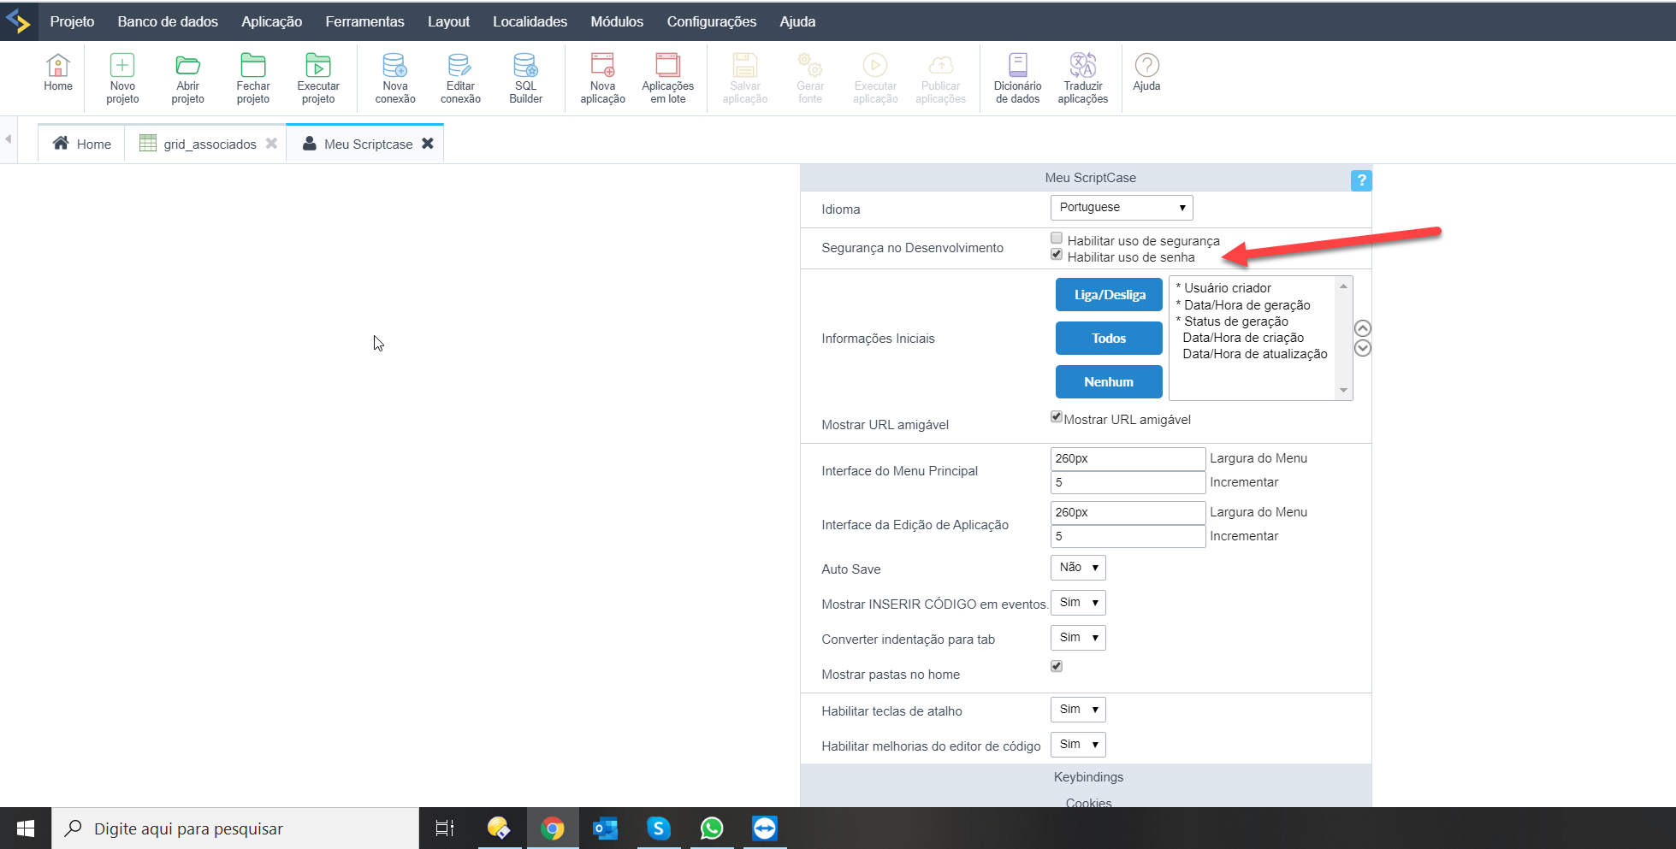Create a new project with Novo projeto
This screenshot has height=849, width=1676.
(122, 78)
